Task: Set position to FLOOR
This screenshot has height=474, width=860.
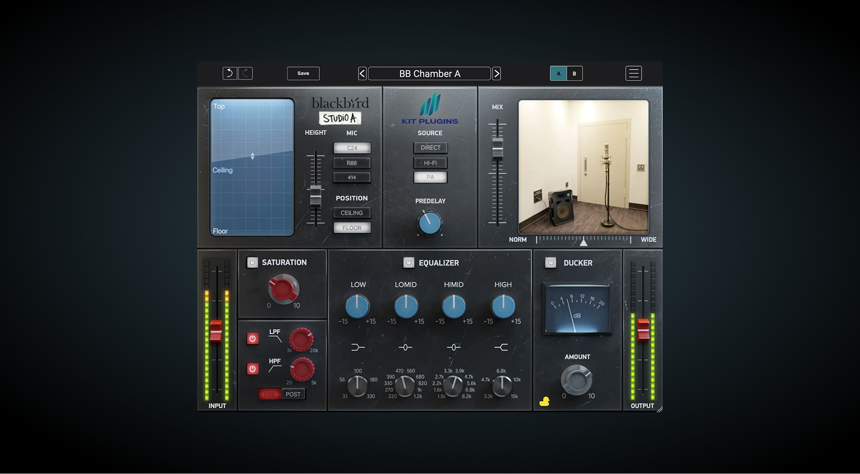Action: click(x=352, y=227)
